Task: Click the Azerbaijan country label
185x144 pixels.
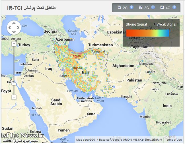Action: (65, 39)
